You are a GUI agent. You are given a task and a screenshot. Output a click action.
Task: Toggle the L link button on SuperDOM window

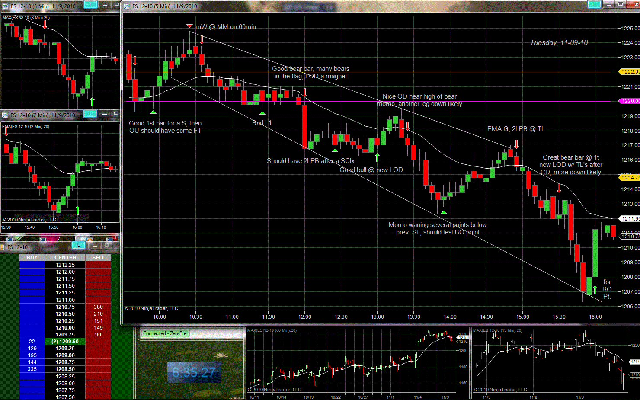(x=78, y=246)
